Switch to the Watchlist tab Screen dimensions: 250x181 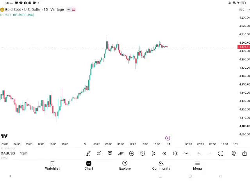pos(52,166)
